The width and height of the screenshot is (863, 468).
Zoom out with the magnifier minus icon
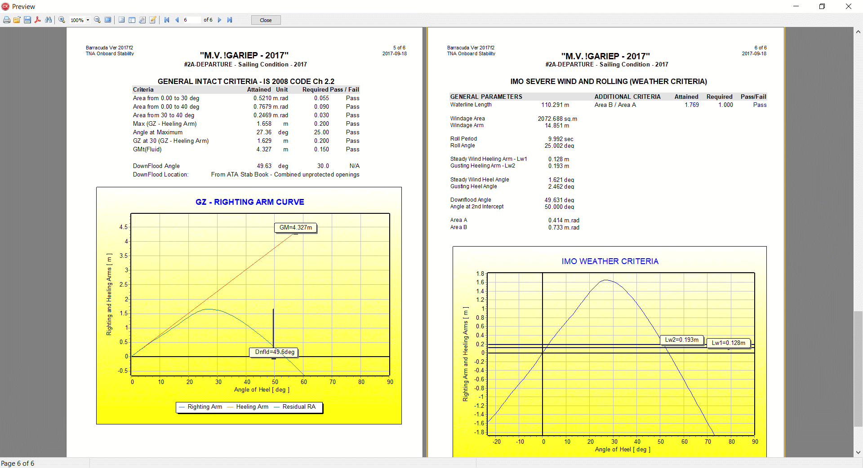click(97, 20)
